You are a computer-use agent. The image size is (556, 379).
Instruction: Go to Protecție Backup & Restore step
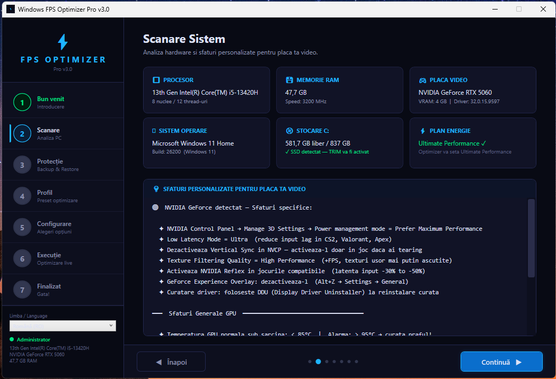tap(63, 165)
